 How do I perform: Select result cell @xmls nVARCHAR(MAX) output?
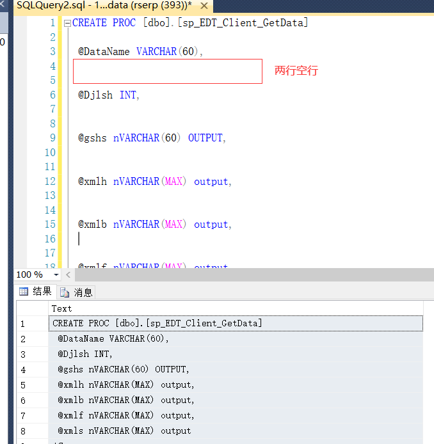pos(236,431)
